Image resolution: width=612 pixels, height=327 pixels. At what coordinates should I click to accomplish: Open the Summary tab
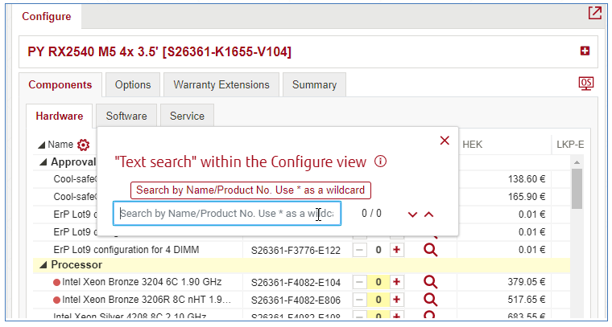(314, 85)
